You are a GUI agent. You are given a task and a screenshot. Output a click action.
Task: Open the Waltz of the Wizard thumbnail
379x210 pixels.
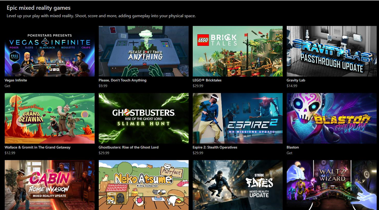(332, 185)
